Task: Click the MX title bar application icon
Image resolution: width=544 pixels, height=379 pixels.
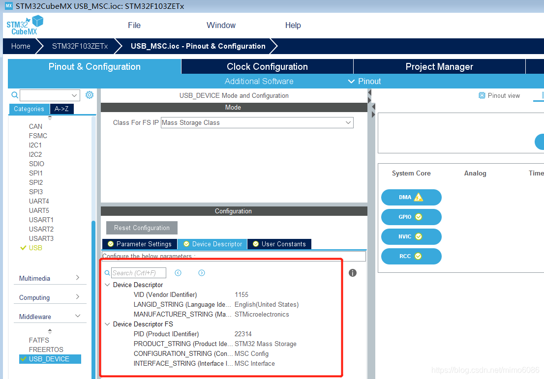Action: coord(9,6)
